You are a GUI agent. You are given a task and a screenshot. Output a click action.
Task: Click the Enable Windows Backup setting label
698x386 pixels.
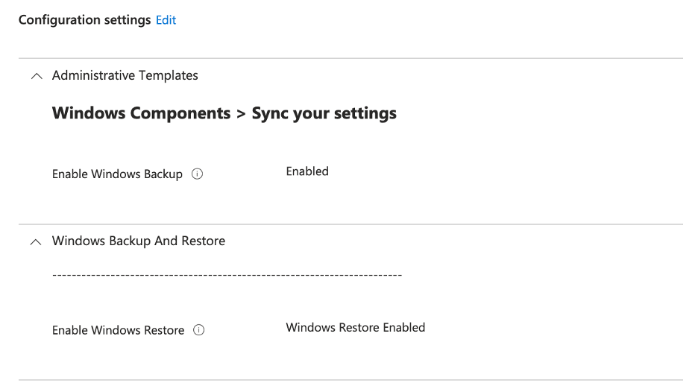coord(117,174)
